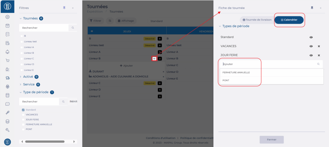This screenshot has width=329, height=147.
Task: Click the Ajouter period search field
Action: click(x=268, y=64)
